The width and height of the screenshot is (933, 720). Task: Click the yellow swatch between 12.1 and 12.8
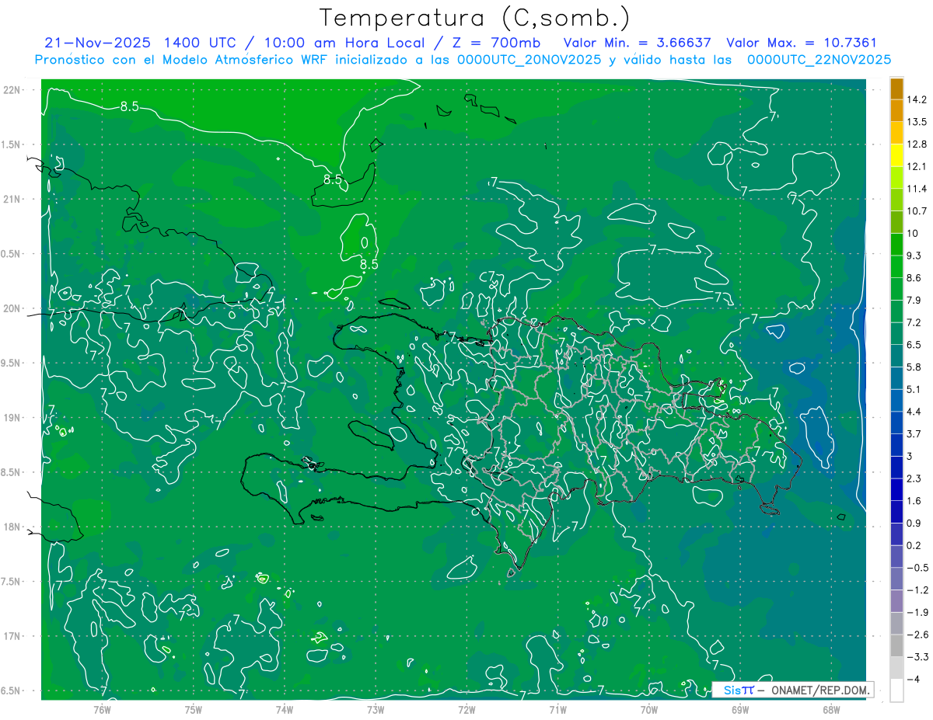896,155
